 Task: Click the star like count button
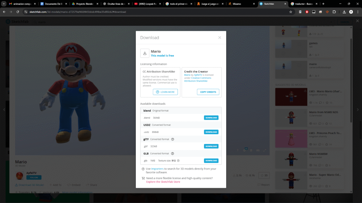tap(264, 176)
